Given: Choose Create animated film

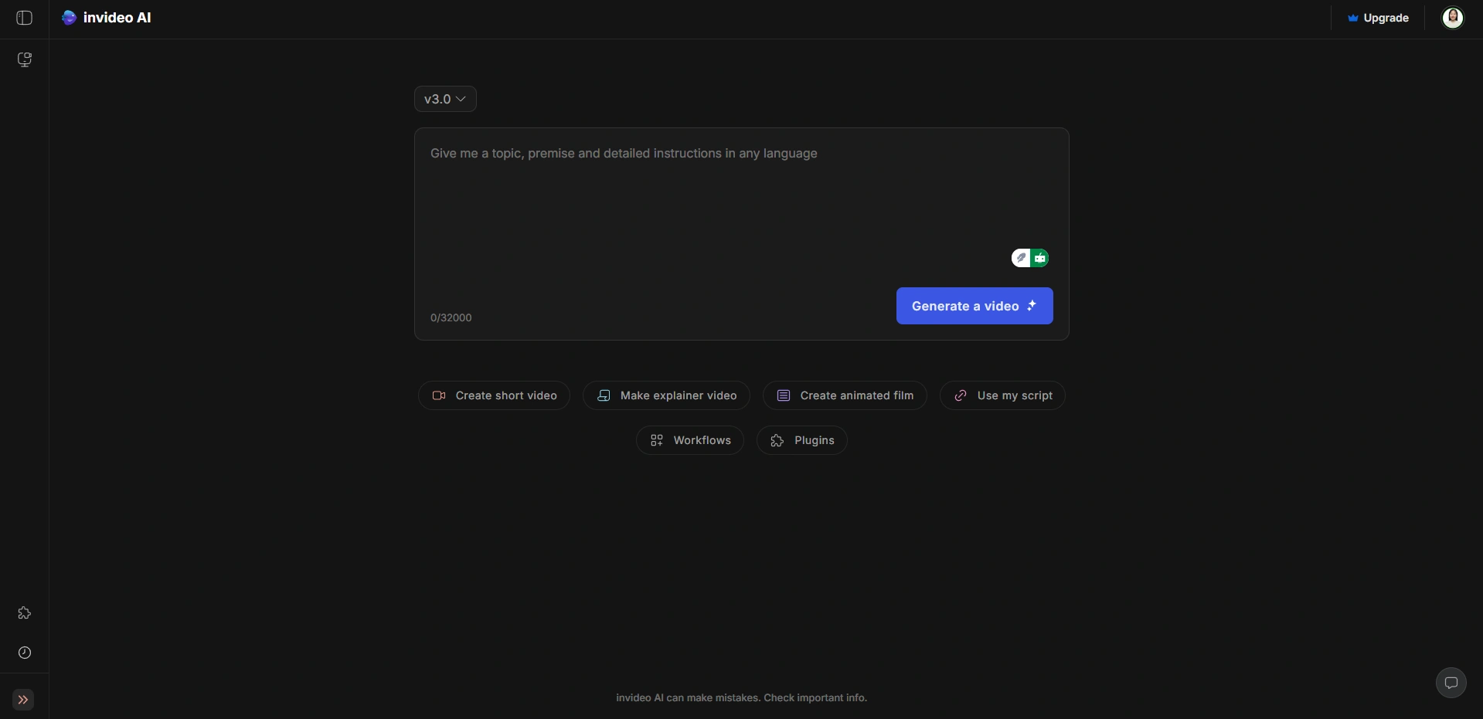Looking at the screenshot, I should (x=845, y=395).
